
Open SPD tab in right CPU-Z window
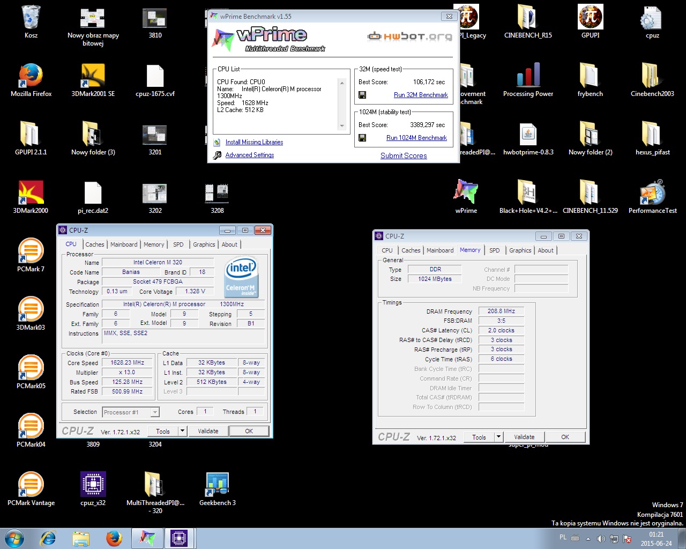495,250
